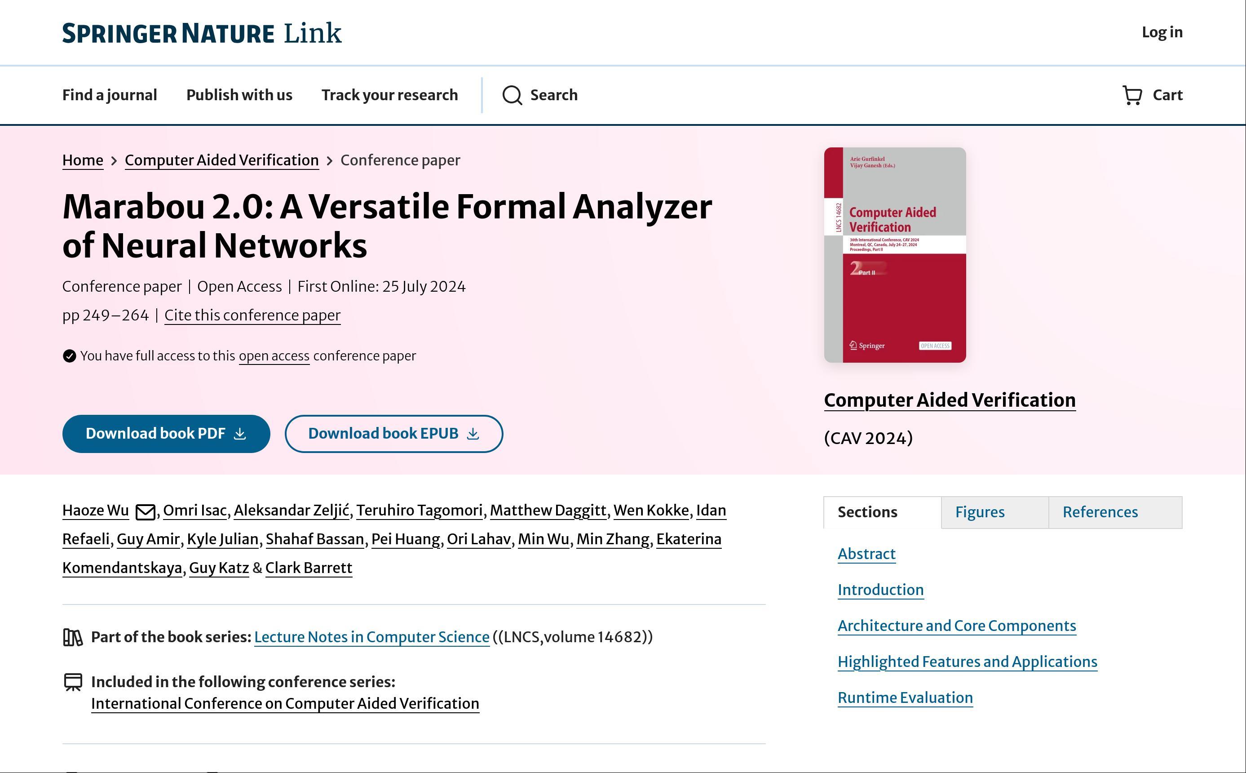
Task: Click the Lecture Notes in Computer Science link
Action: click(x=371, y=637)
